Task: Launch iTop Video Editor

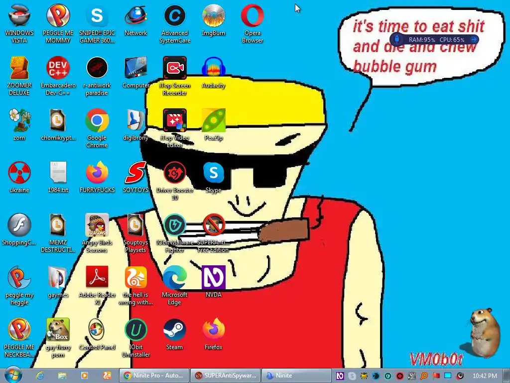Action: click(x=175, y=128)
